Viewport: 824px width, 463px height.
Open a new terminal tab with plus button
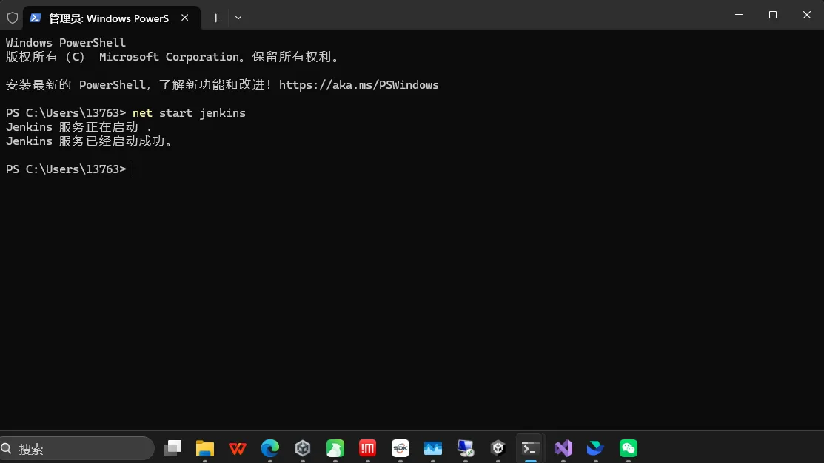pos(215,18)
